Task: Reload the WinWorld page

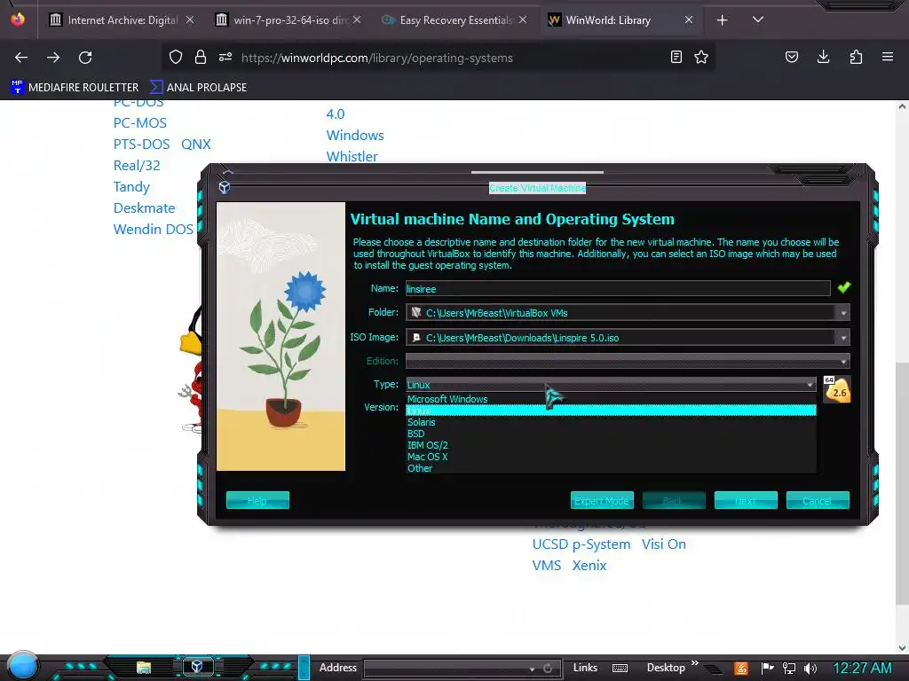Action: (x=85, y=58)
